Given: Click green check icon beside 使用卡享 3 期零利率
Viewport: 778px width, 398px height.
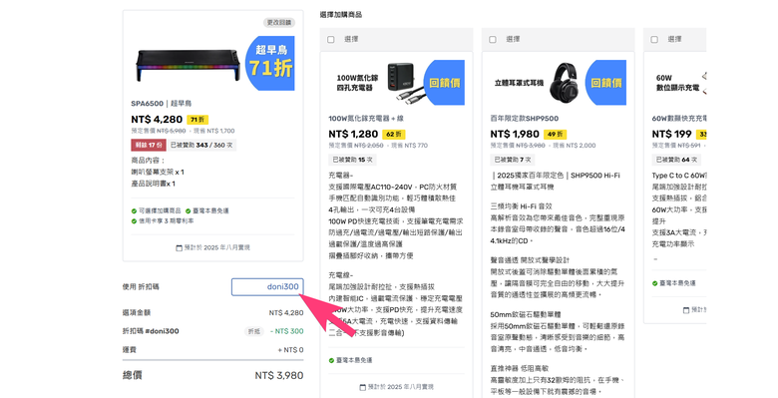Looking at the screenshot, I should pos(134,221).
